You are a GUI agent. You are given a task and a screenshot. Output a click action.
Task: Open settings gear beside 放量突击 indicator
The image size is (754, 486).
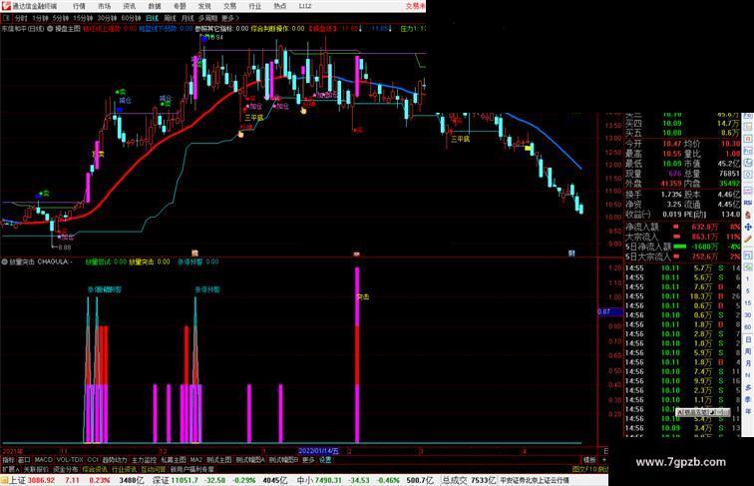click(5, 262)
